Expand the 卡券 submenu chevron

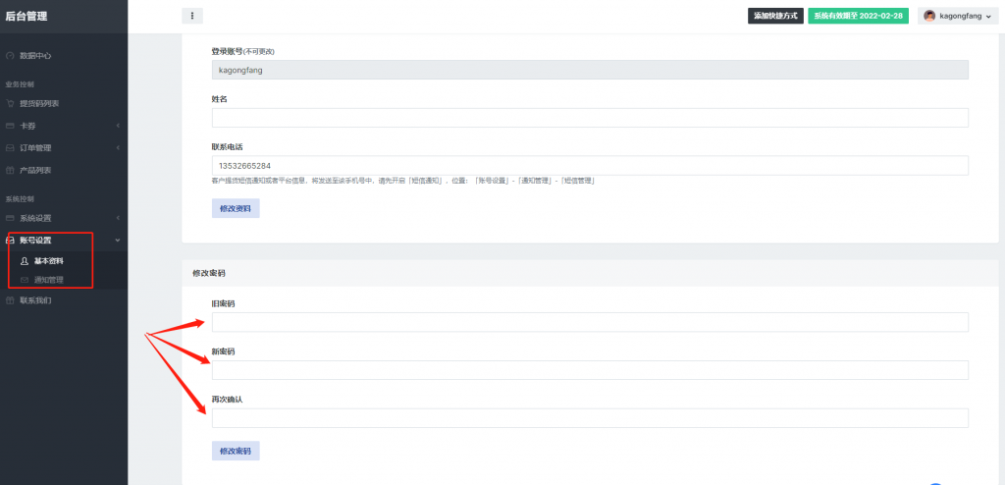[118, 126]
